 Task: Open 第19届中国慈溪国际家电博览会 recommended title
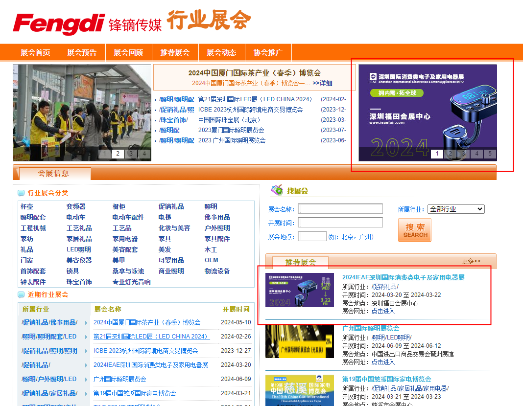[386, 379]
